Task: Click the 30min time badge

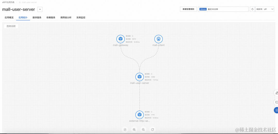Action: click(203, 9)
